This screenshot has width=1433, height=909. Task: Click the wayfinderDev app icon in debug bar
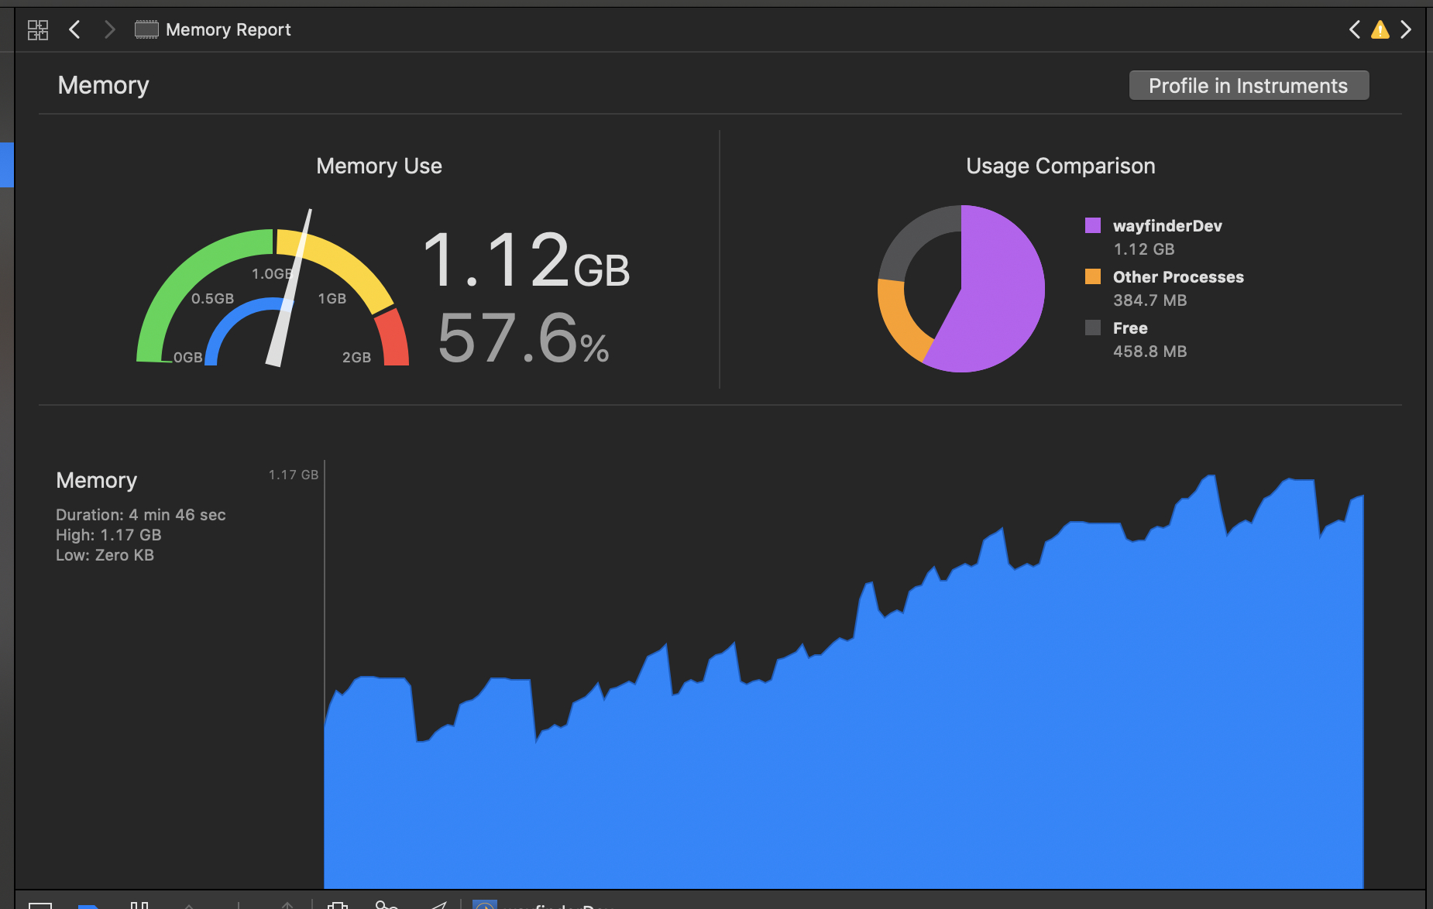pos(484,904)
